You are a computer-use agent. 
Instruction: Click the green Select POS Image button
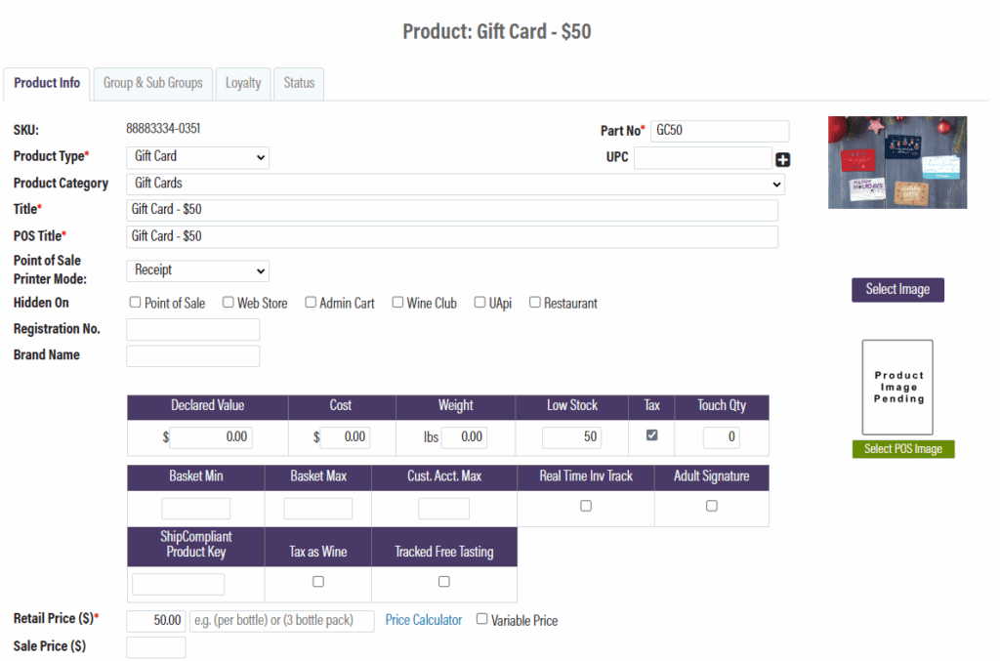click(x=902, y=448)
